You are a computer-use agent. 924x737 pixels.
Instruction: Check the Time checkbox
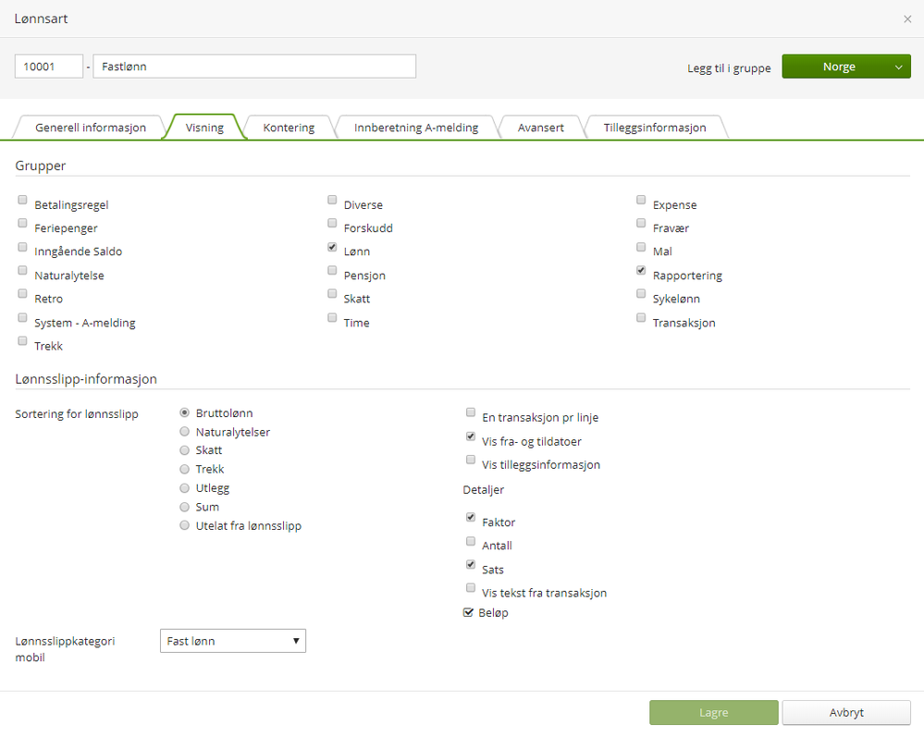coord(332,317)
